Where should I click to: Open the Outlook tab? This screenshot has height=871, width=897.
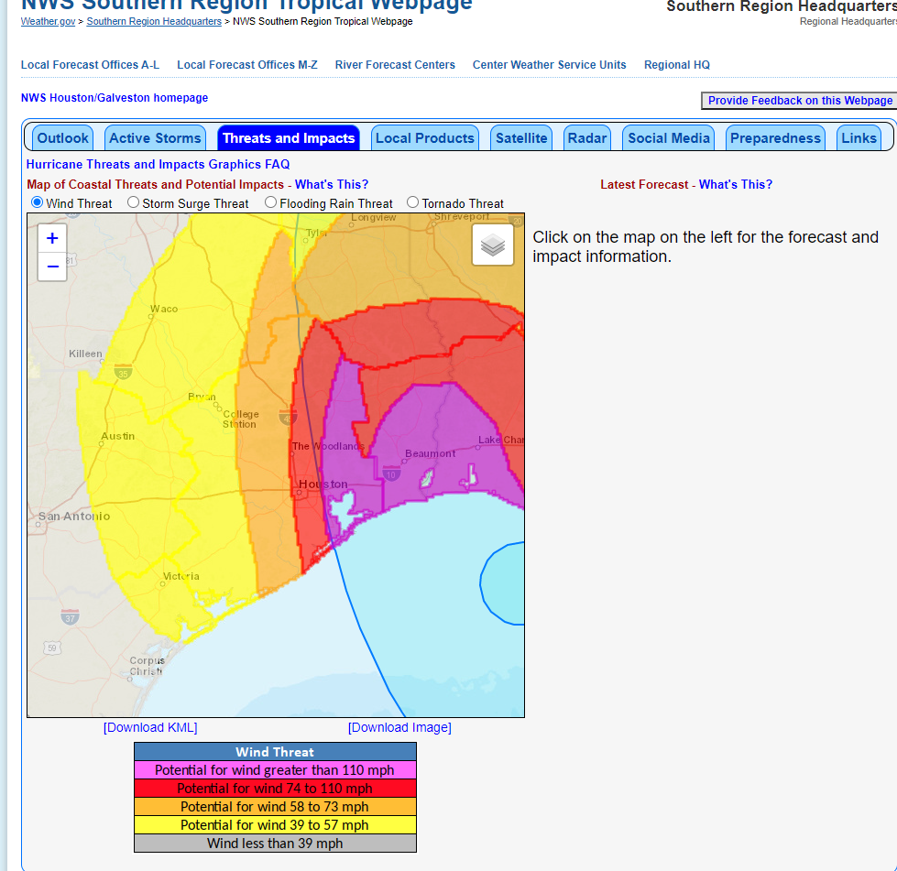(63, 138)
